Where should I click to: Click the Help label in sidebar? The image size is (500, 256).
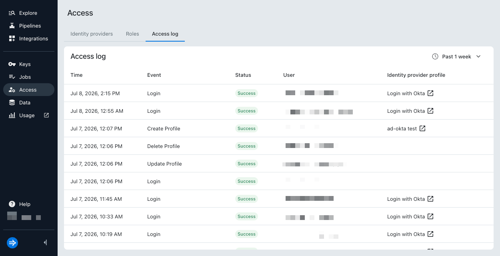coord(25,204)
